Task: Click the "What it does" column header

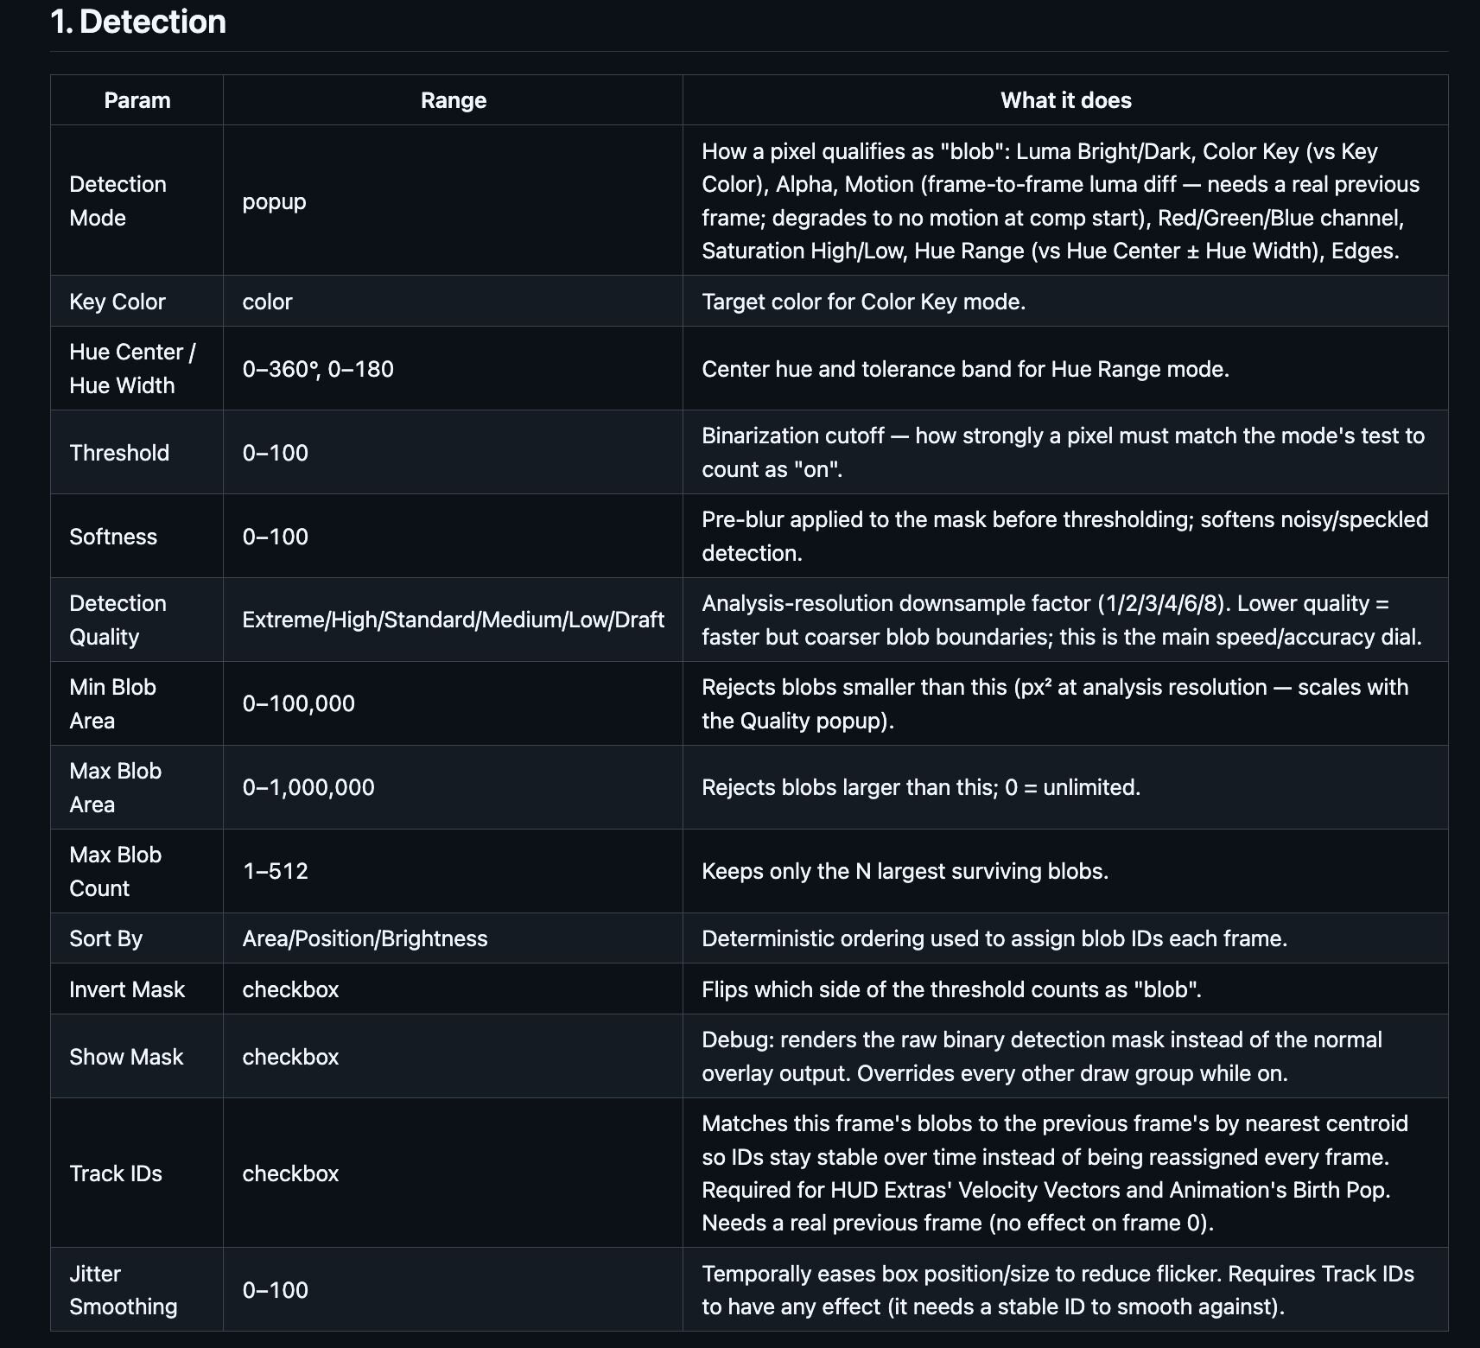Action: click(x=1065, y=100)
